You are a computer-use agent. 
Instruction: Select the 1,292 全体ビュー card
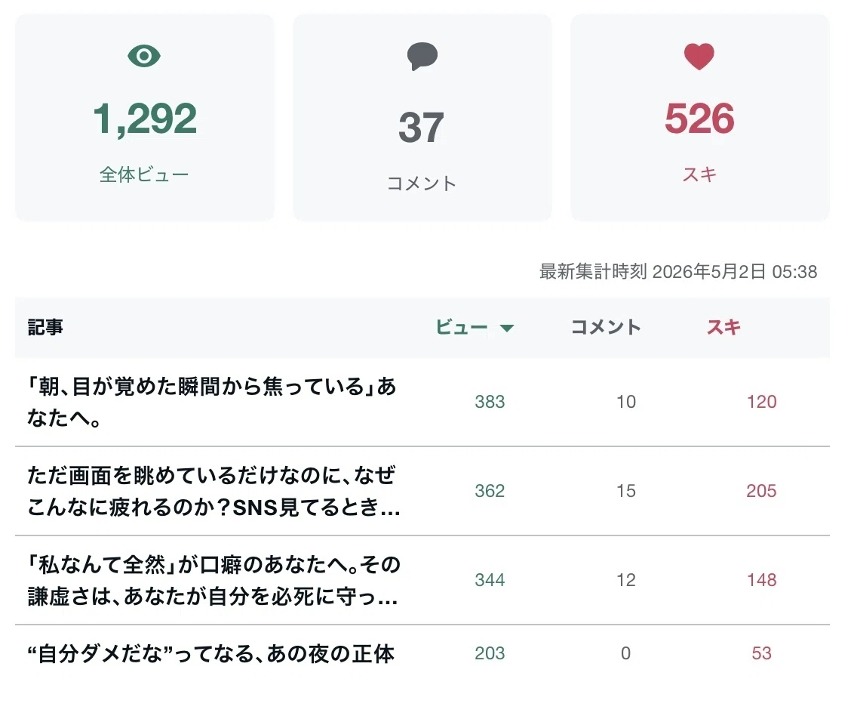coord(144,118)
